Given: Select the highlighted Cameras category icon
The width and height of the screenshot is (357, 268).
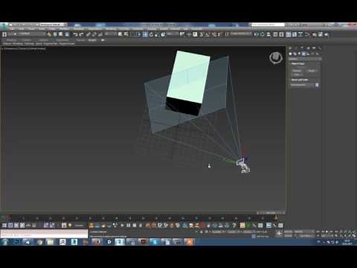Looking at the screenshot, I should coord(303,54).
